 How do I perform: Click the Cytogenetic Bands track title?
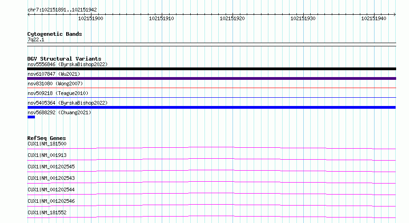(x=55, y=34)
